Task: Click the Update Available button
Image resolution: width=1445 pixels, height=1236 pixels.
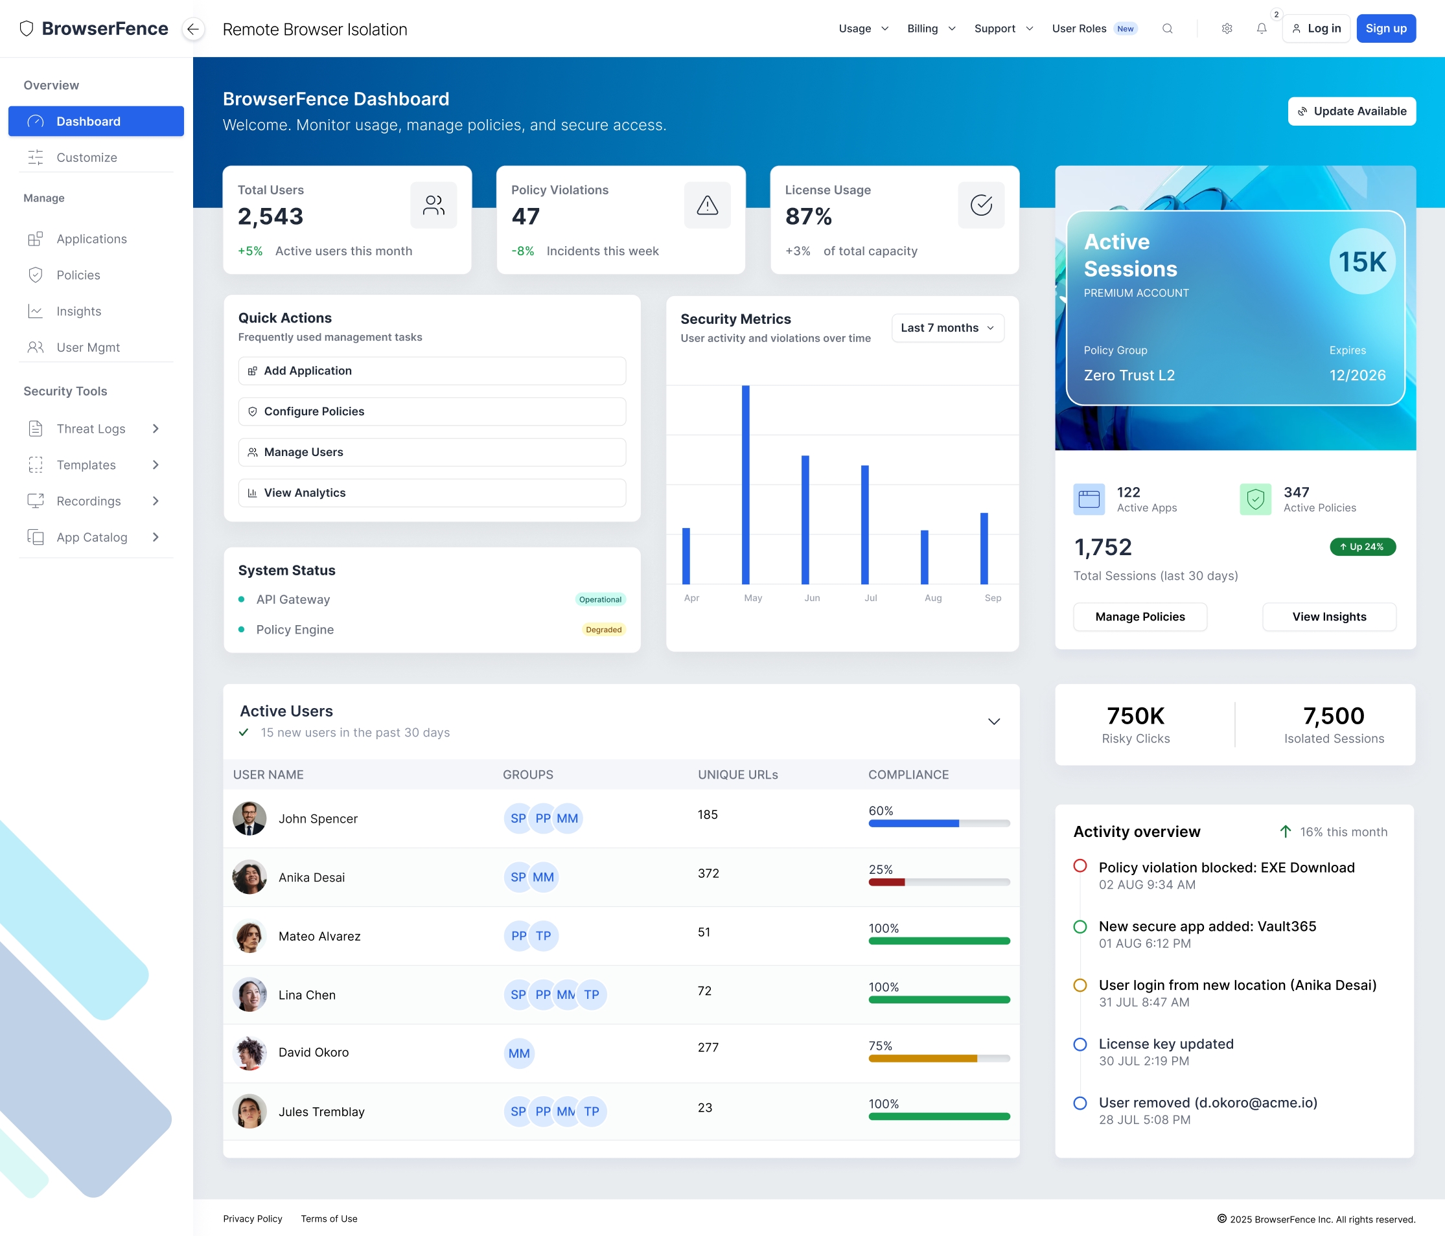Action: (x=1351, y=111)
